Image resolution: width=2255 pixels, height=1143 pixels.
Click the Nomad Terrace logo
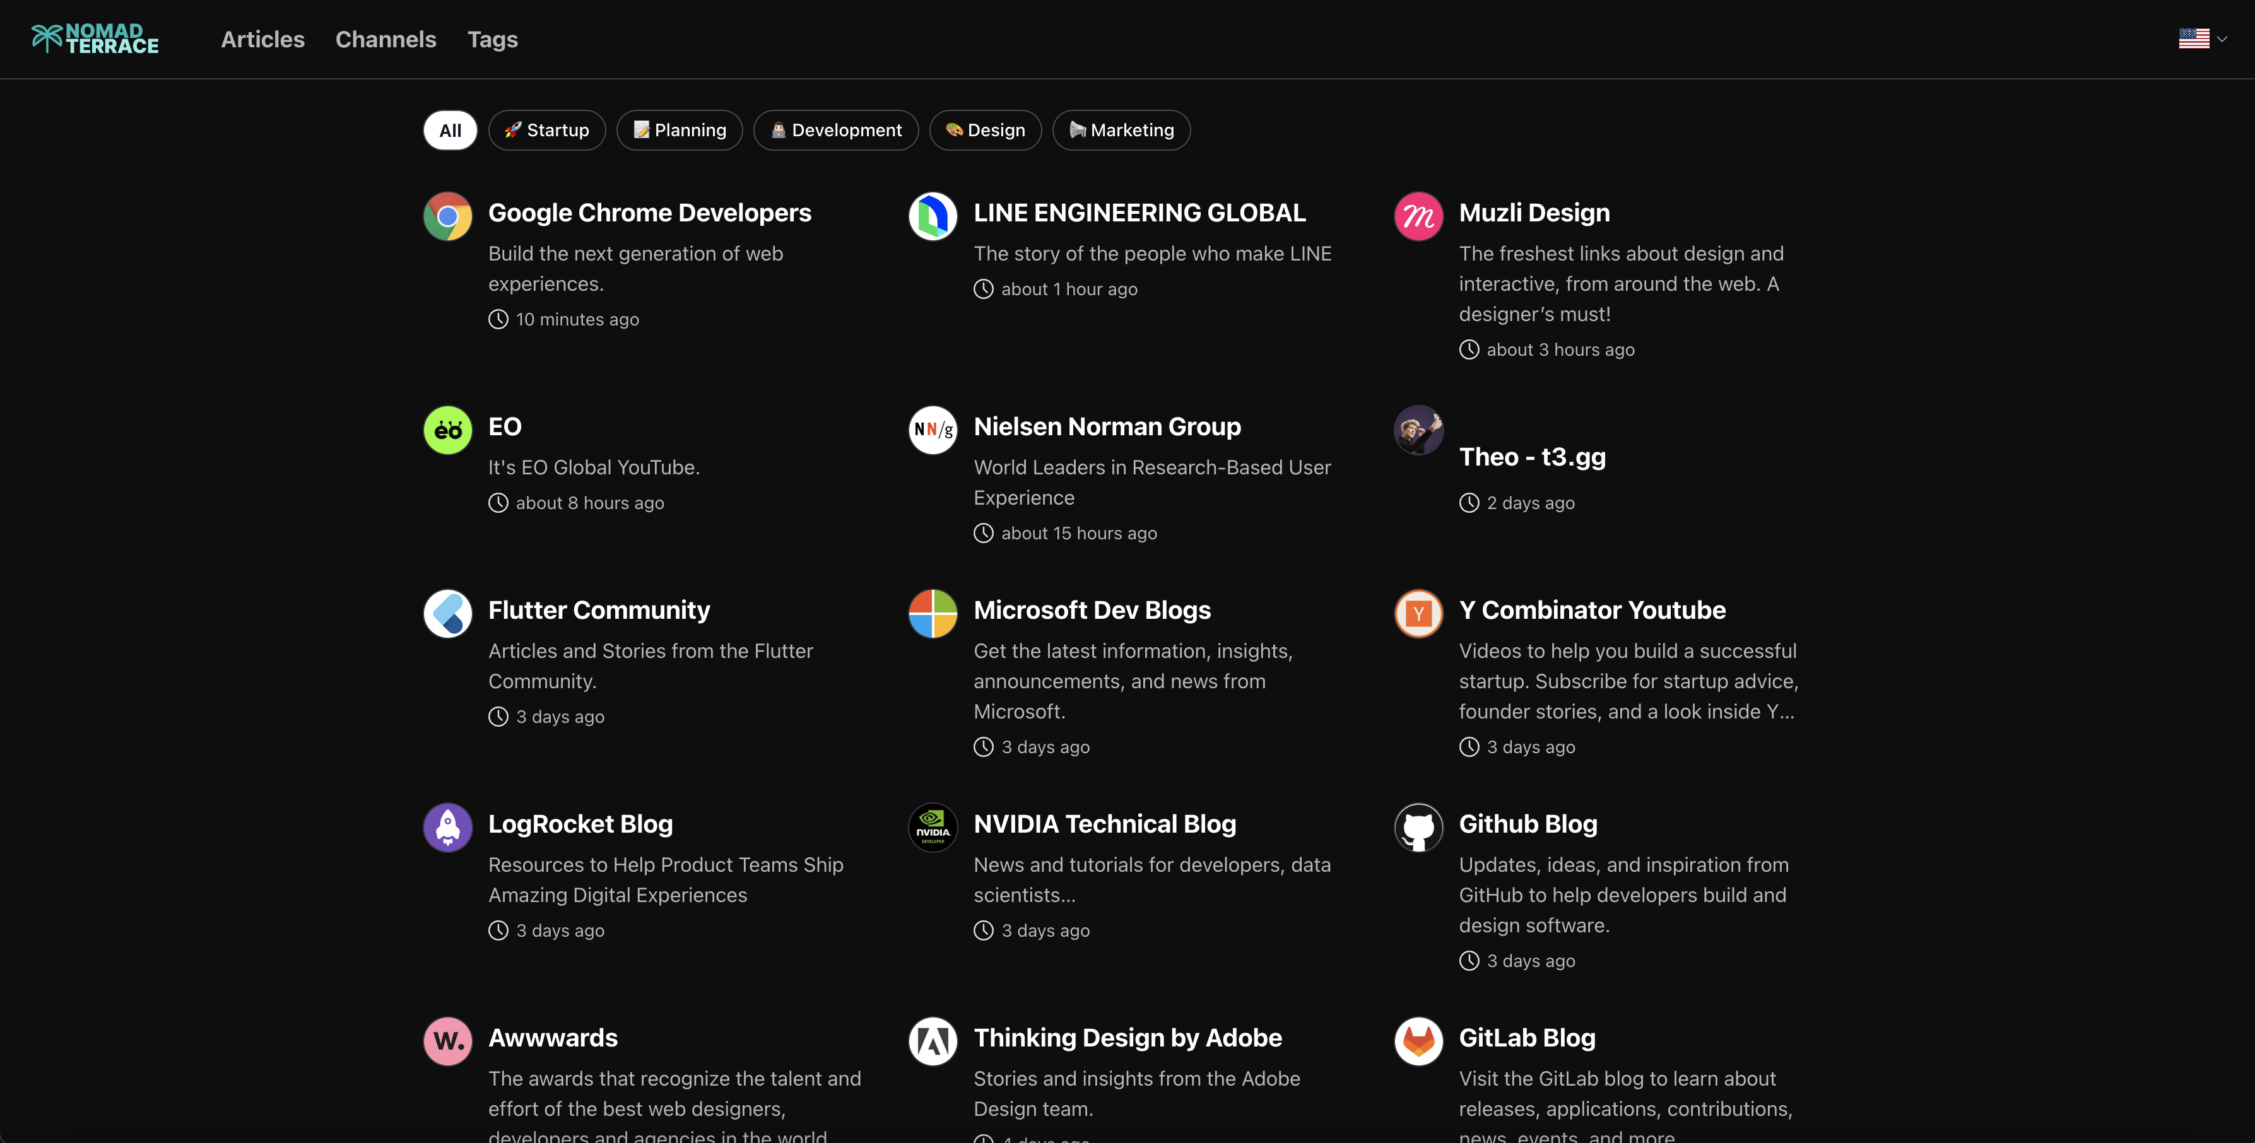click(x=95, y=38)
